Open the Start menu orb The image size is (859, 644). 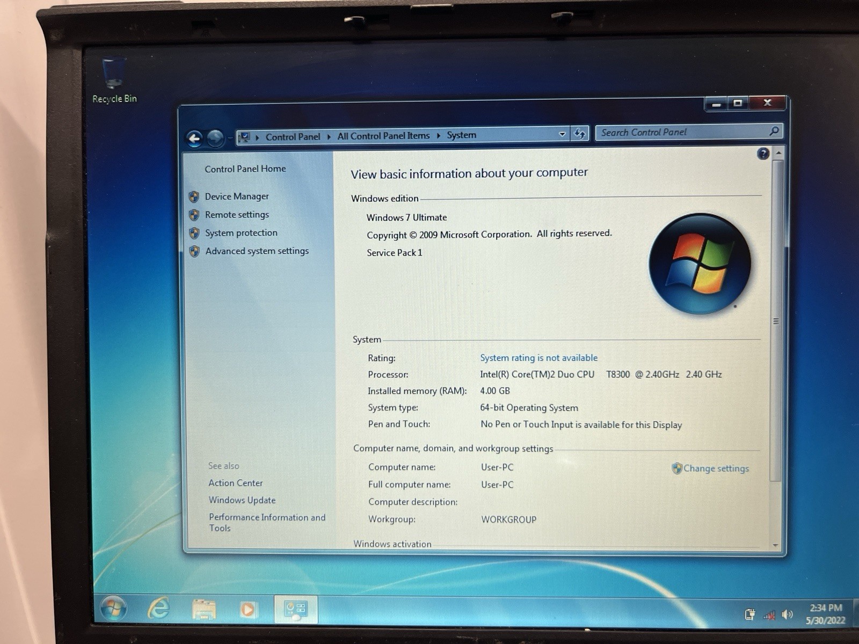pyautogui.click(x=113, y=609)
